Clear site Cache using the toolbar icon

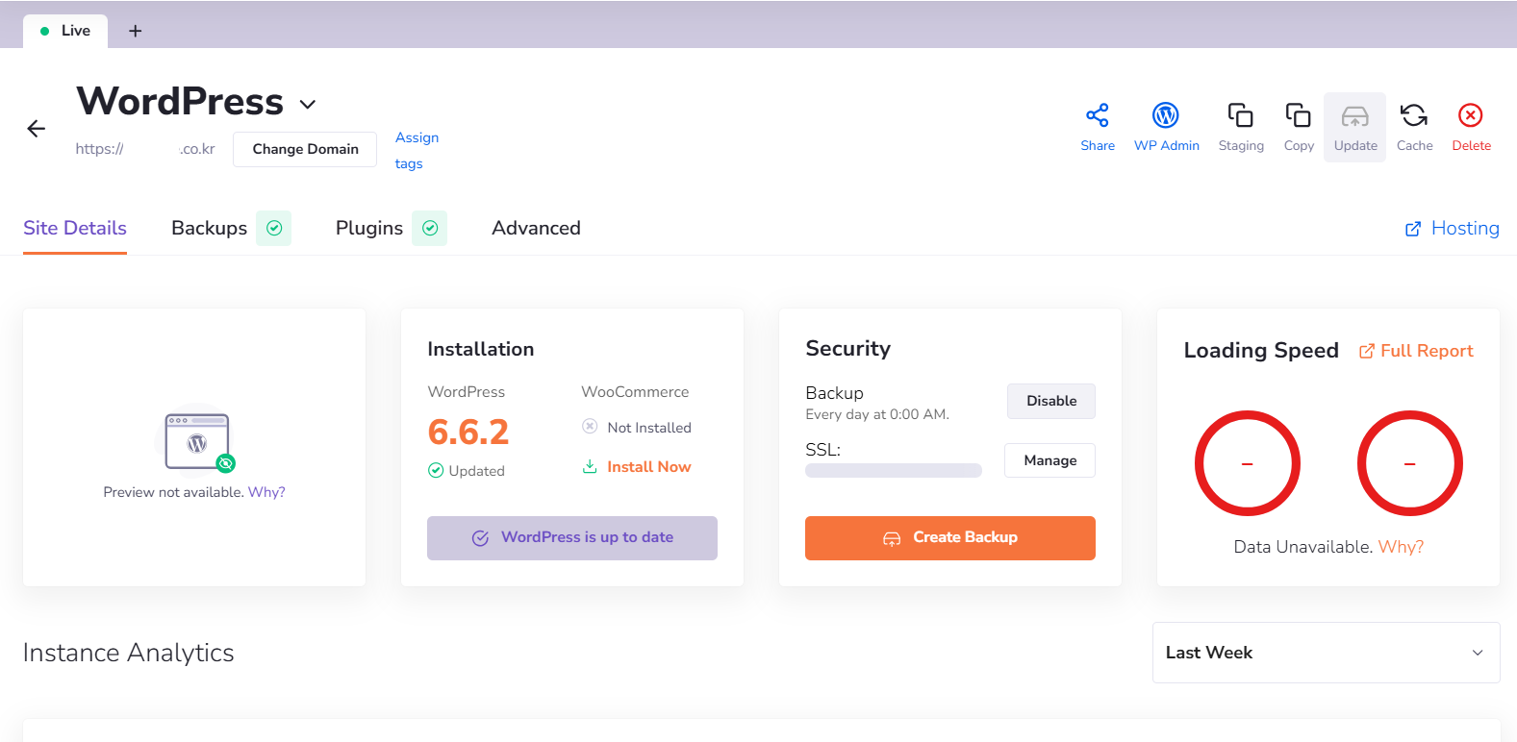click(1414, 128)
